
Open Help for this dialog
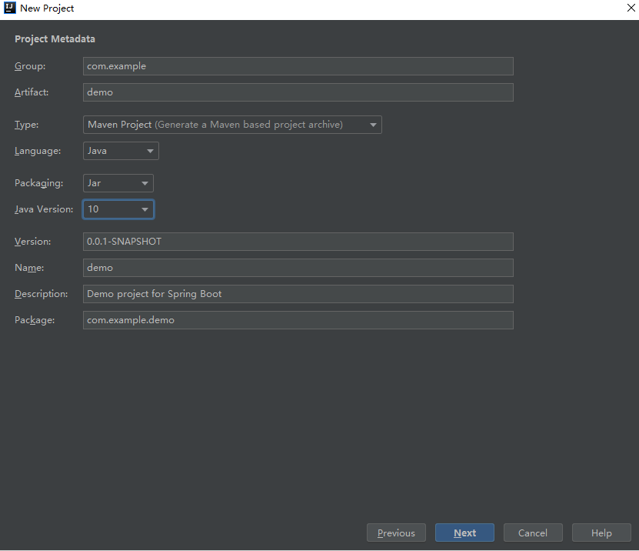coord(601,533)
